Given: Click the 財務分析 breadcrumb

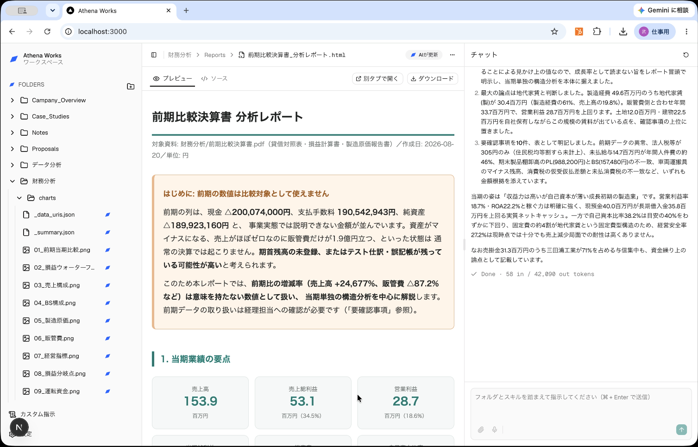Looking at the screenshot, I should point(180,55).
